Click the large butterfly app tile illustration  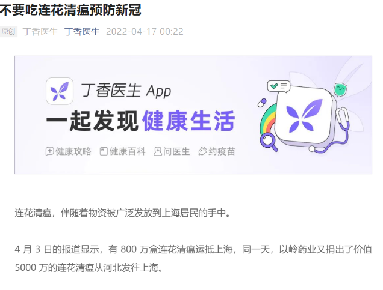click(x=305, y=114)
